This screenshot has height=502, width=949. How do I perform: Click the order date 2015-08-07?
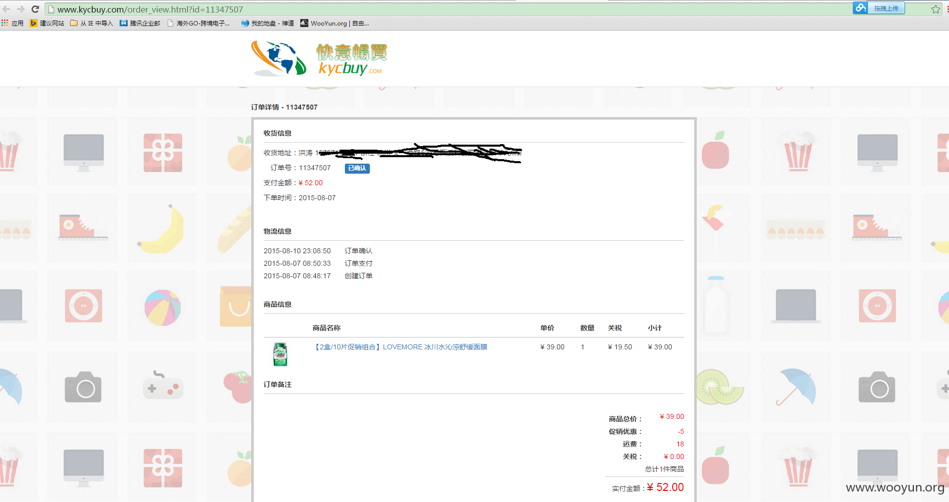click(317, 198)
